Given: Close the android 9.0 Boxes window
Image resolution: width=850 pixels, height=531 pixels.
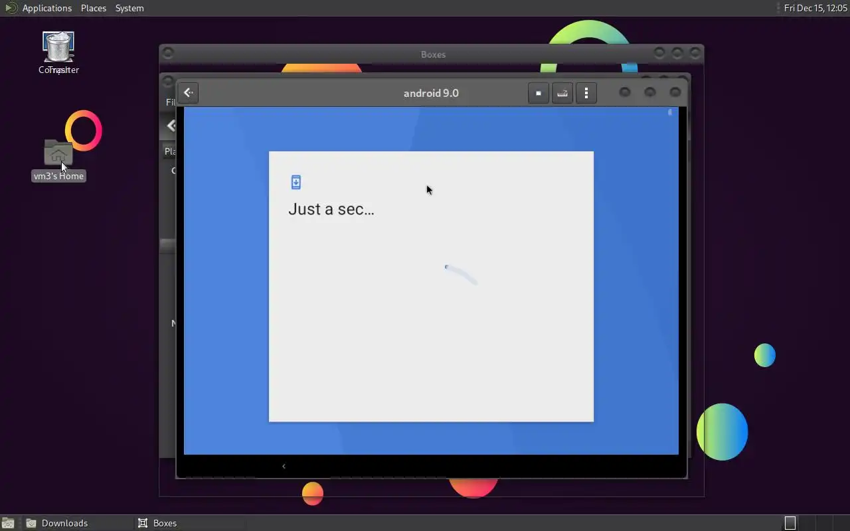Looking at the screenshot, I should pyautogui.click(x=675, y=93).
